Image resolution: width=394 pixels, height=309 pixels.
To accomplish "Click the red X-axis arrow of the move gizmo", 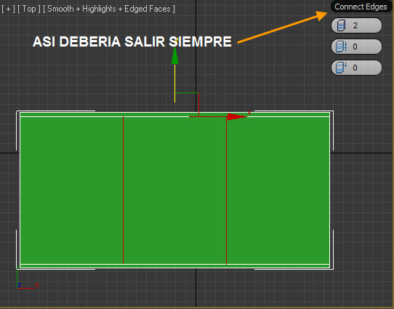I will 236,116.
